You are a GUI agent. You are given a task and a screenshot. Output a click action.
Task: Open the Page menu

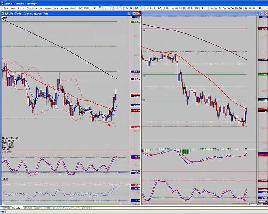[6, 8]
